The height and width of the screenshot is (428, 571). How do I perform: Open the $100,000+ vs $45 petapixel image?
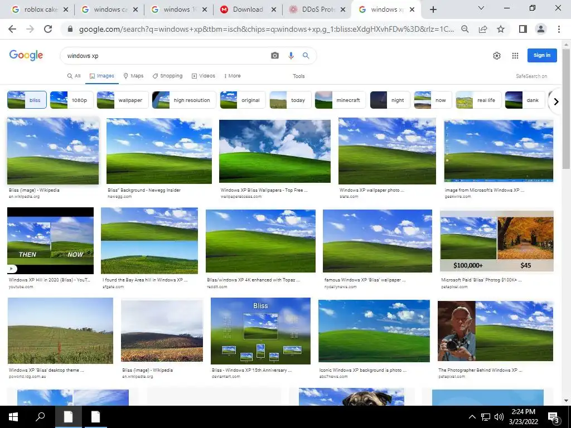click(497, 241)
